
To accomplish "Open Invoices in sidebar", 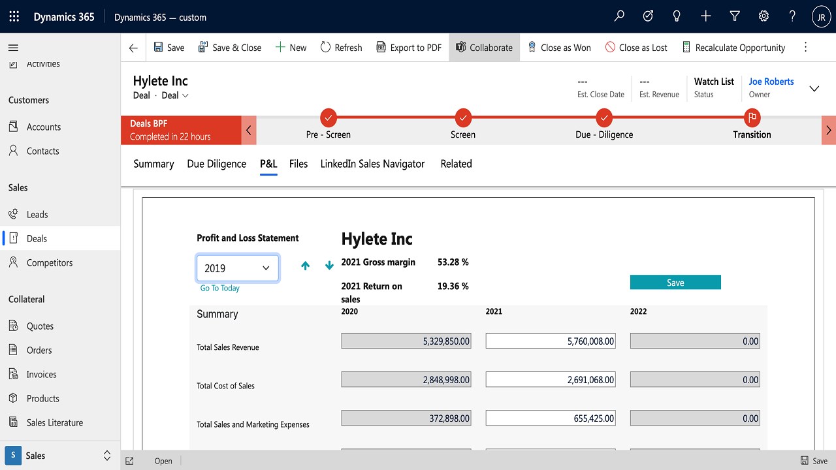I will coord(60,374).
